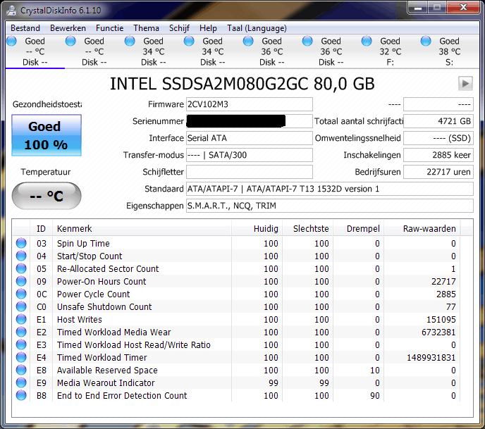
Task: Click the Raw-waarden column header
Action: point(422,229)
